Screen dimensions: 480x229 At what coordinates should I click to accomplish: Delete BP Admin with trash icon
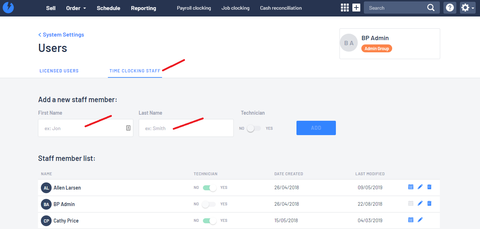click(429, 203)
